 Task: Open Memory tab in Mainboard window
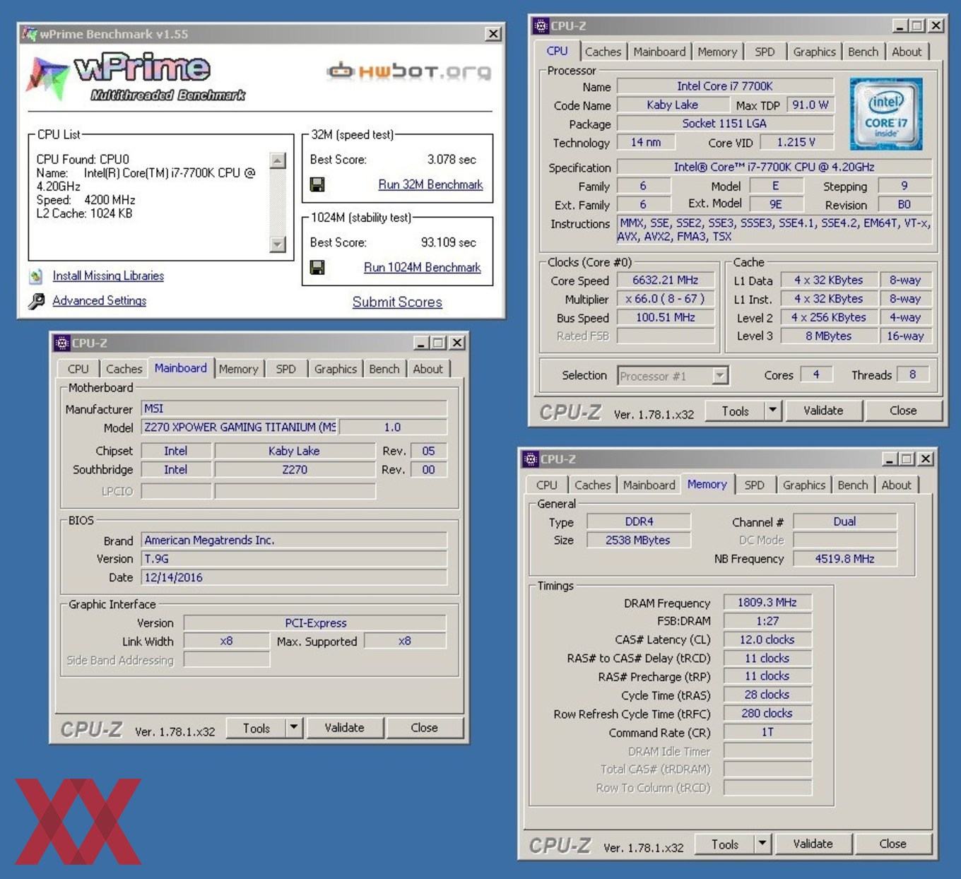[238, 369]
